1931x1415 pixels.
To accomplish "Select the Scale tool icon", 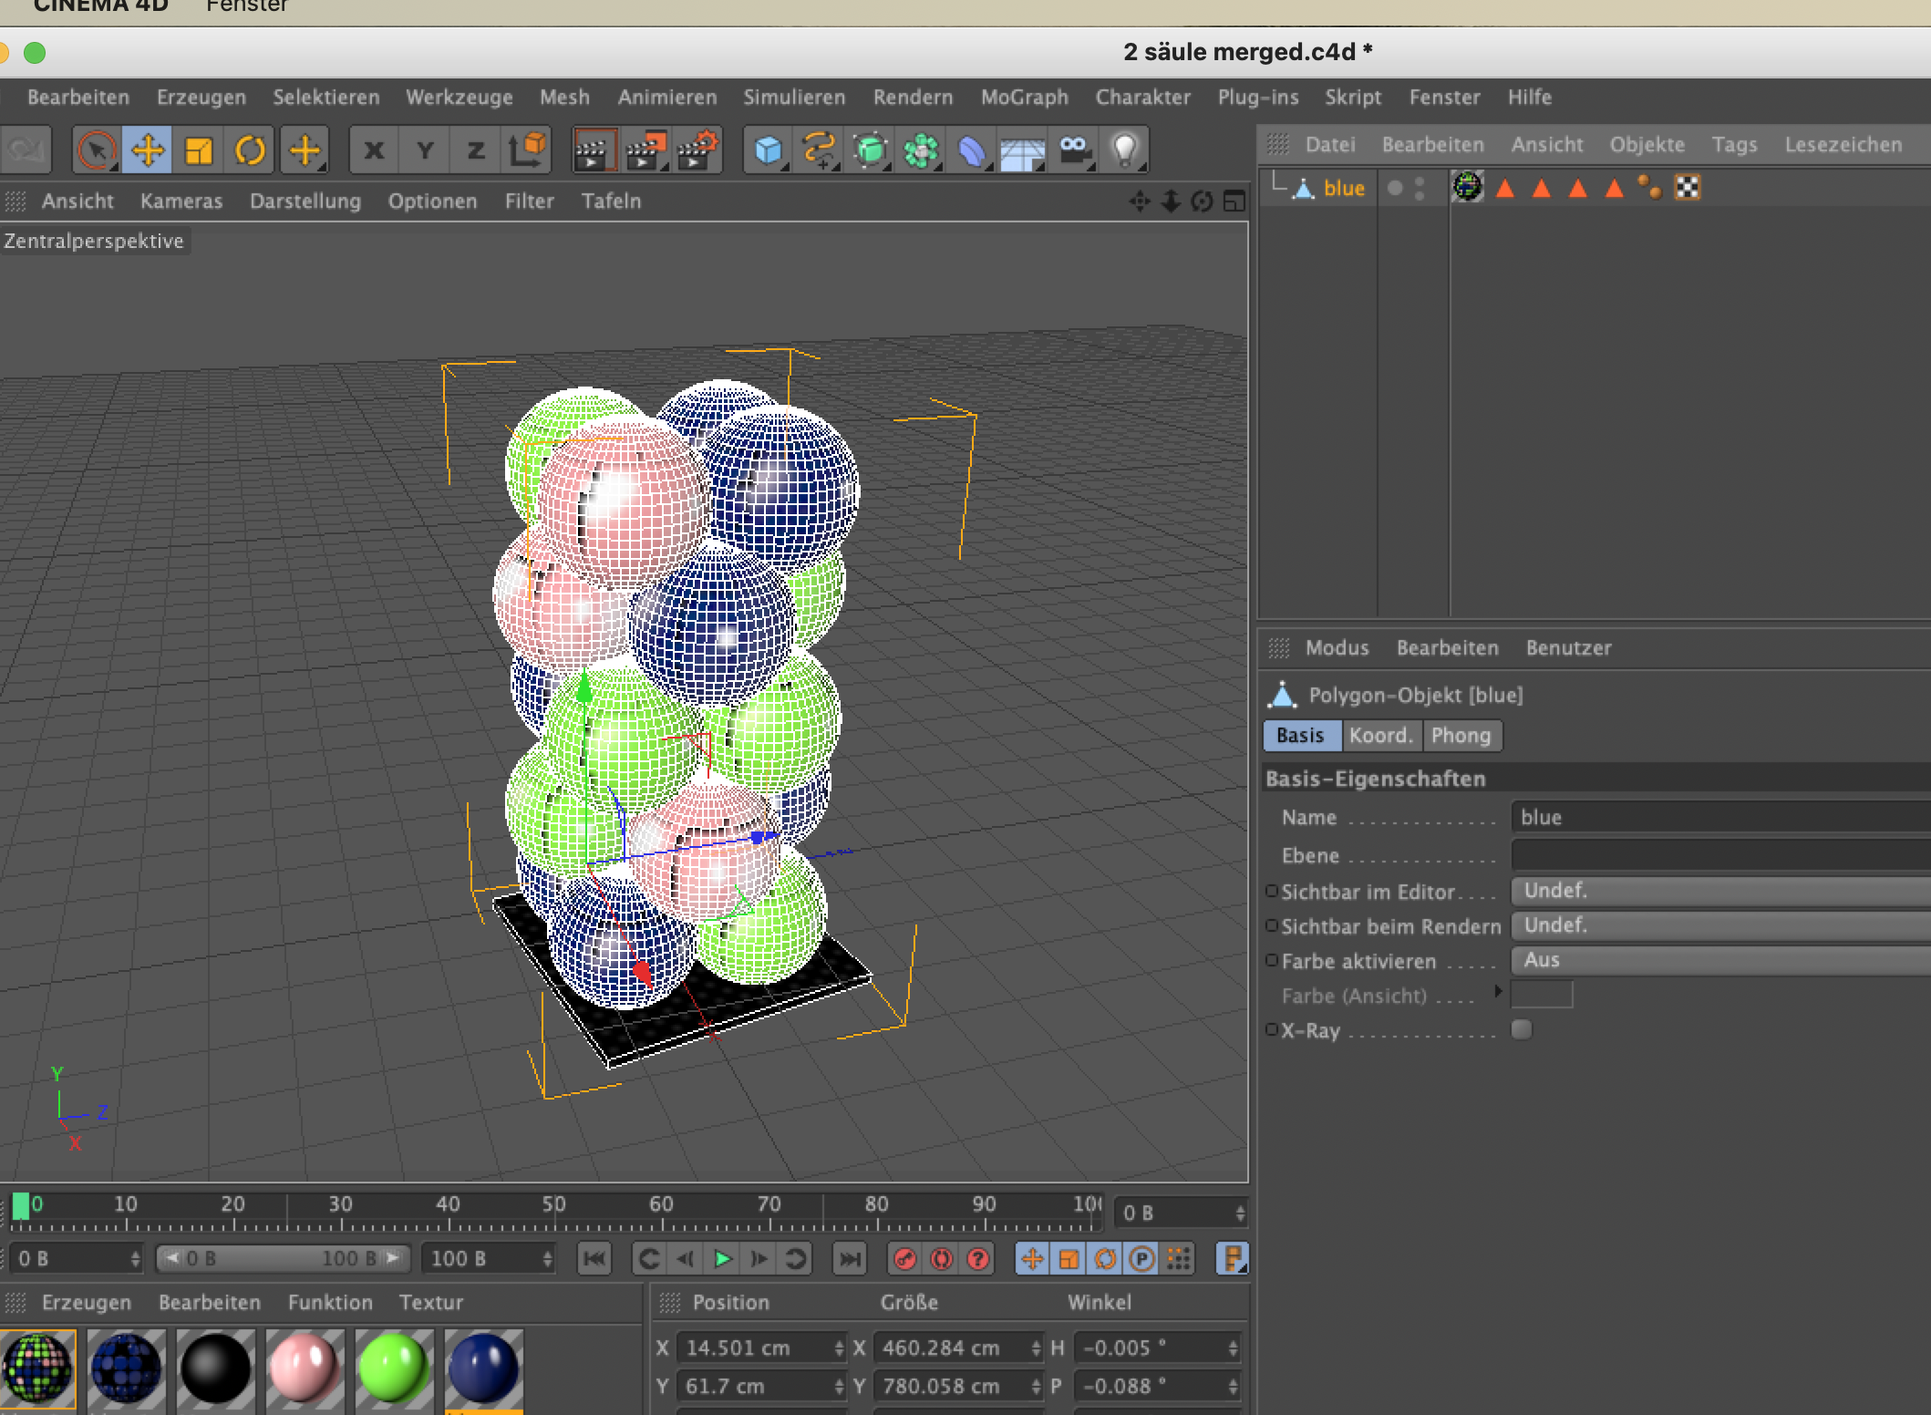I will [199, 150].
